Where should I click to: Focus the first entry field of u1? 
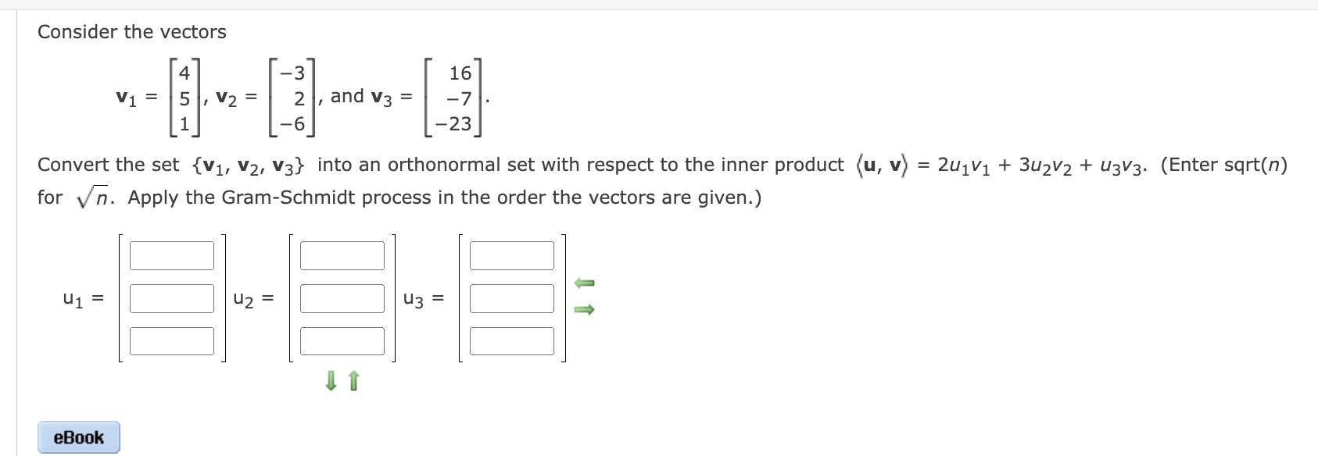(172, 254)
